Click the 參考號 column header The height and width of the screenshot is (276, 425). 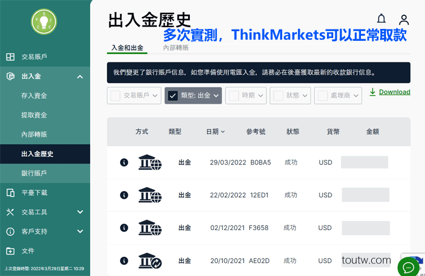click(256, 131)
